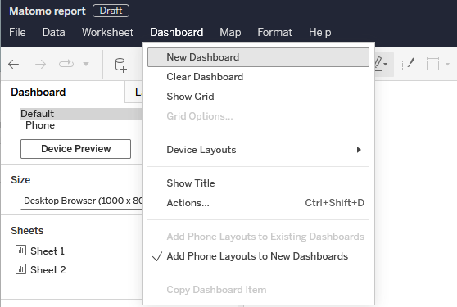Viewport: 457px width, 307px height.
Task: Select Sheet 2 in Sheets list
Action: (x=48, y=269)
